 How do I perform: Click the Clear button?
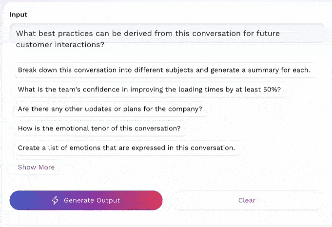(247, 200)
